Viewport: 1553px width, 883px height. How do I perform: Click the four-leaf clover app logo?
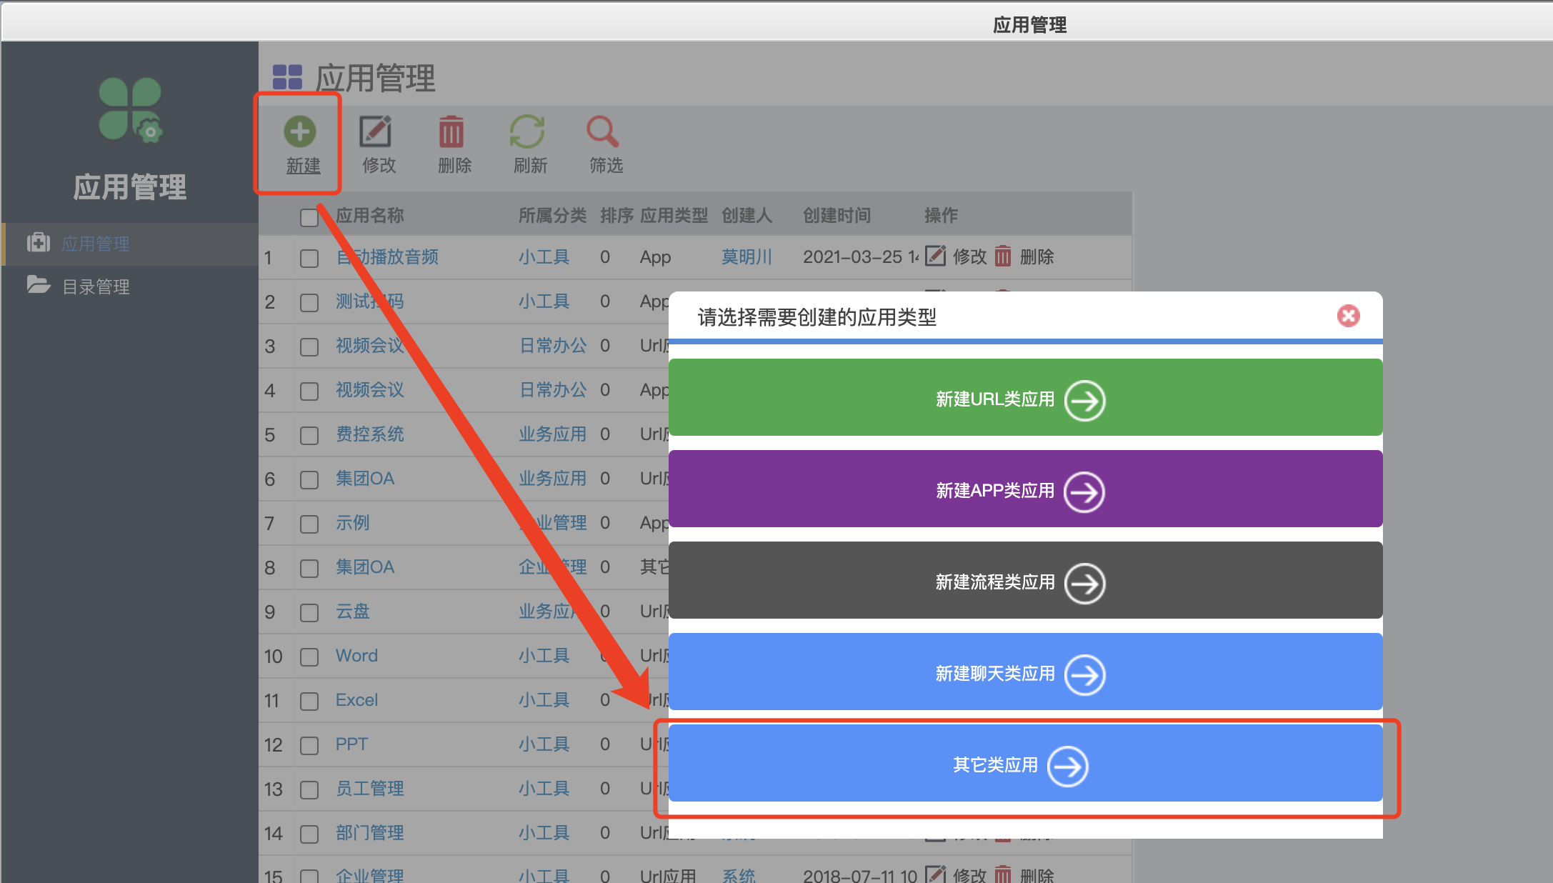[130, 109]
